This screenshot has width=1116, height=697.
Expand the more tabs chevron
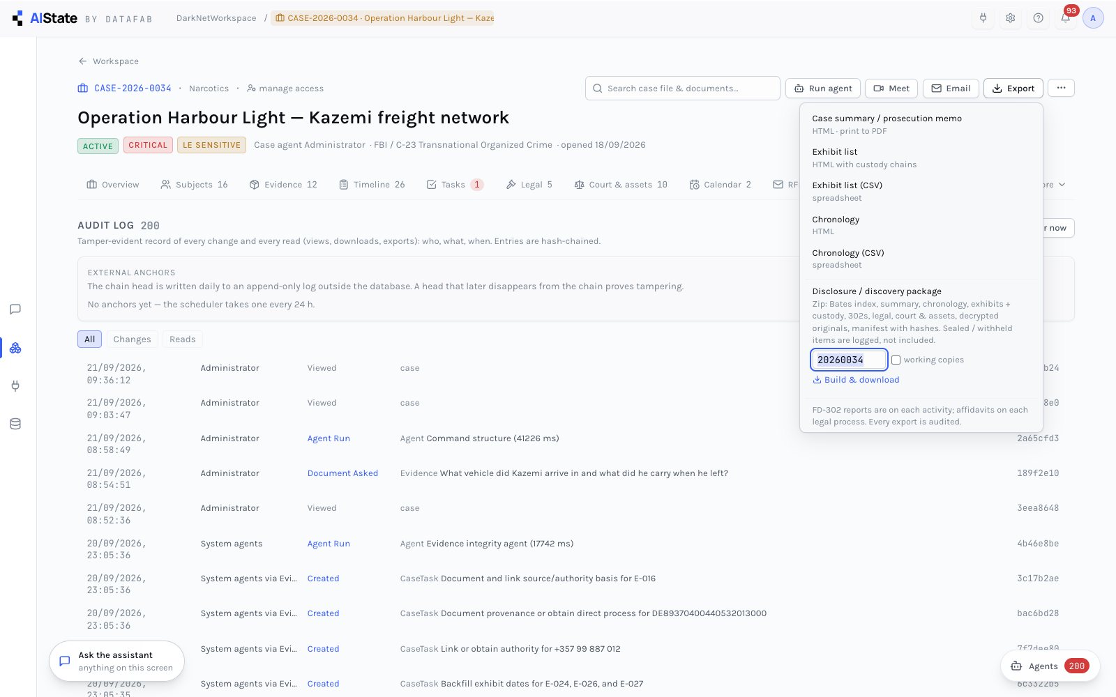point(1062,185)
